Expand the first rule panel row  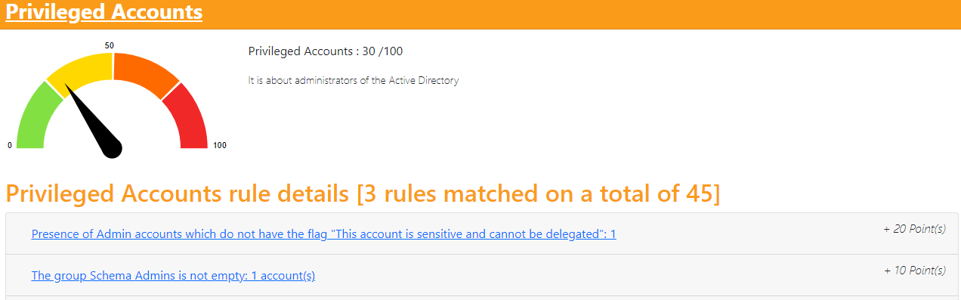482,234
